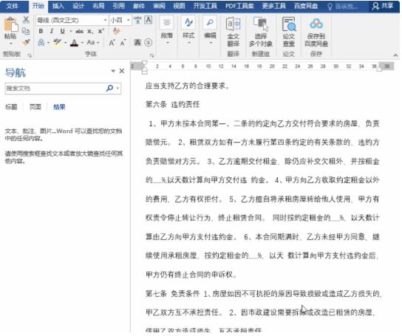Viewport: 402px width, 336px height.
Task: Close the Navigation pane
Action: click(x=122, y=71)
